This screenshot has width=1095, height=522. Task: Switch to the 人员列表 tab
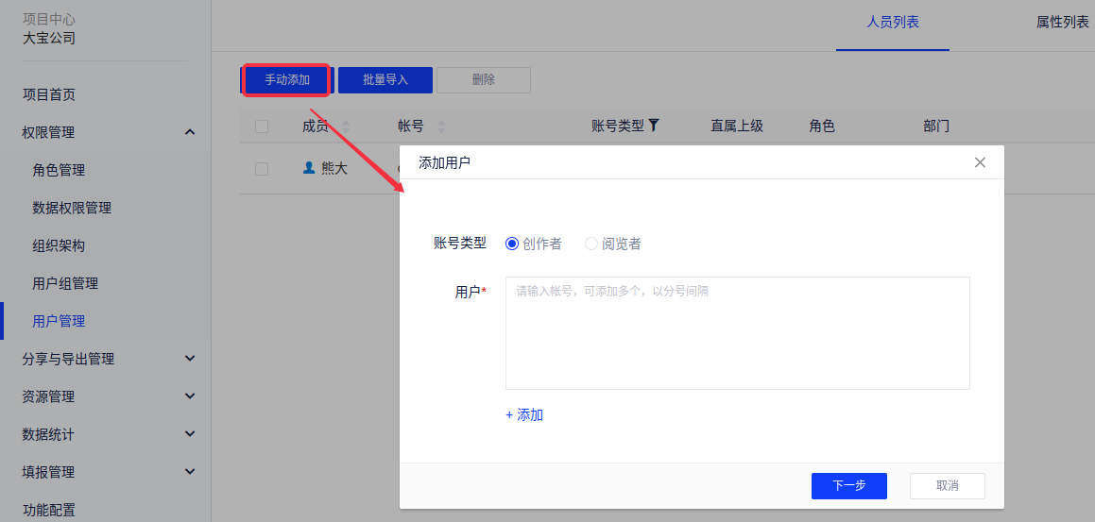(x=893, y=22)
